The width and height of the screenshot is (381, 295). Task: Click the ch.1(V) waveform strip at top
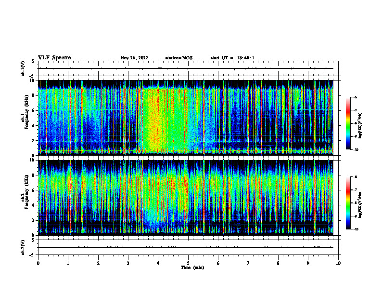point(188,68)
